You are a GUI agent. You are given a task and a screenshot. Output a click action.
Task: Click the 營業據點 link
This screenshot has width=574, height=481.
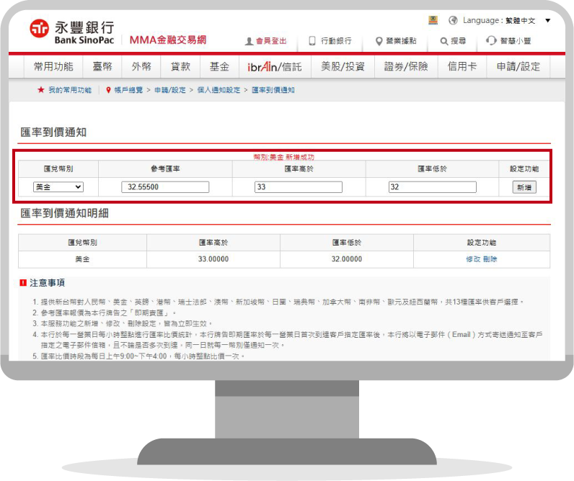401,41
